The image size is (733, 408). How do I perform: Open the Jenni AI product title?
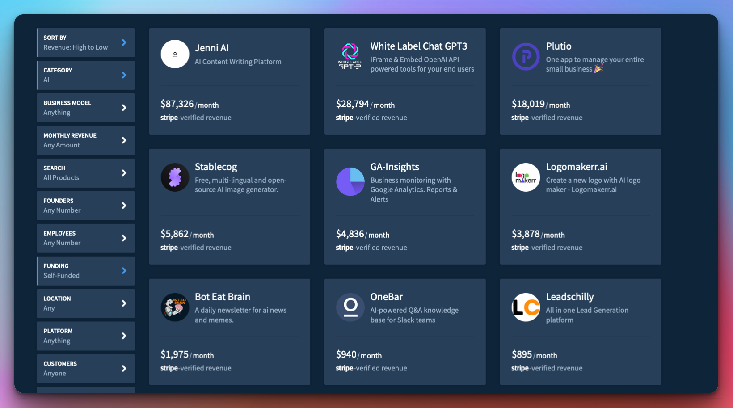[211, 48]
